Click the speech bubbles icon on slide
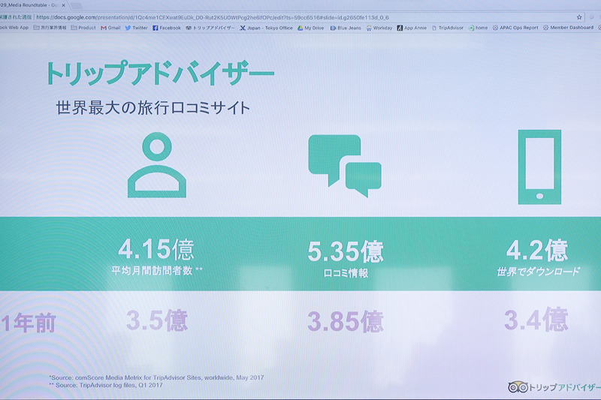Image resolution: width=601 pixels, height=400 pixels. coord(345,166)
